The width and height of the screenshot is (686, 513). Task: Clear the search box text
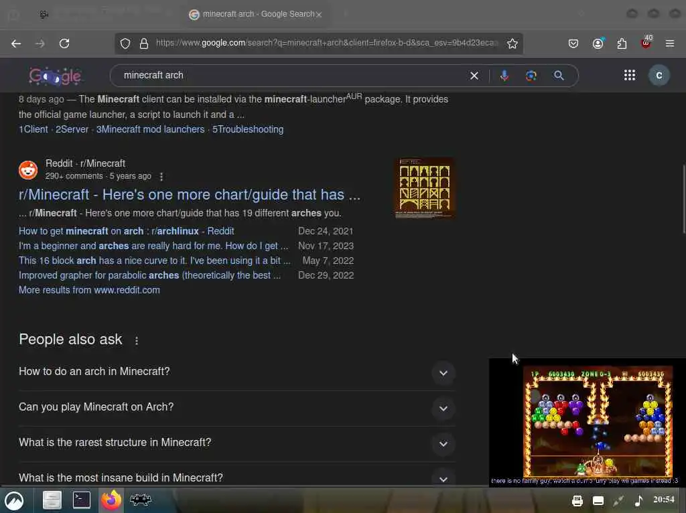pos(474,76)
